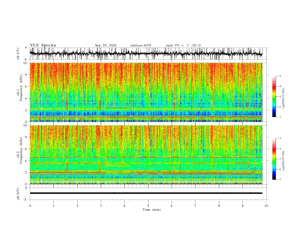Click the 6 kHz tick of ch.2 axis
The width and height of the screenshot is (300, 231).
pos(27,149)
